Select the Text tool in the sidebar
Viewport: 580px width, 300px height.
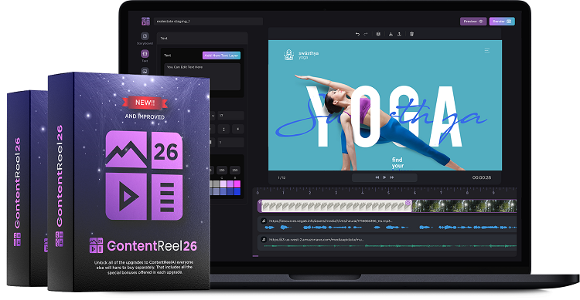(x=145, y=56)
